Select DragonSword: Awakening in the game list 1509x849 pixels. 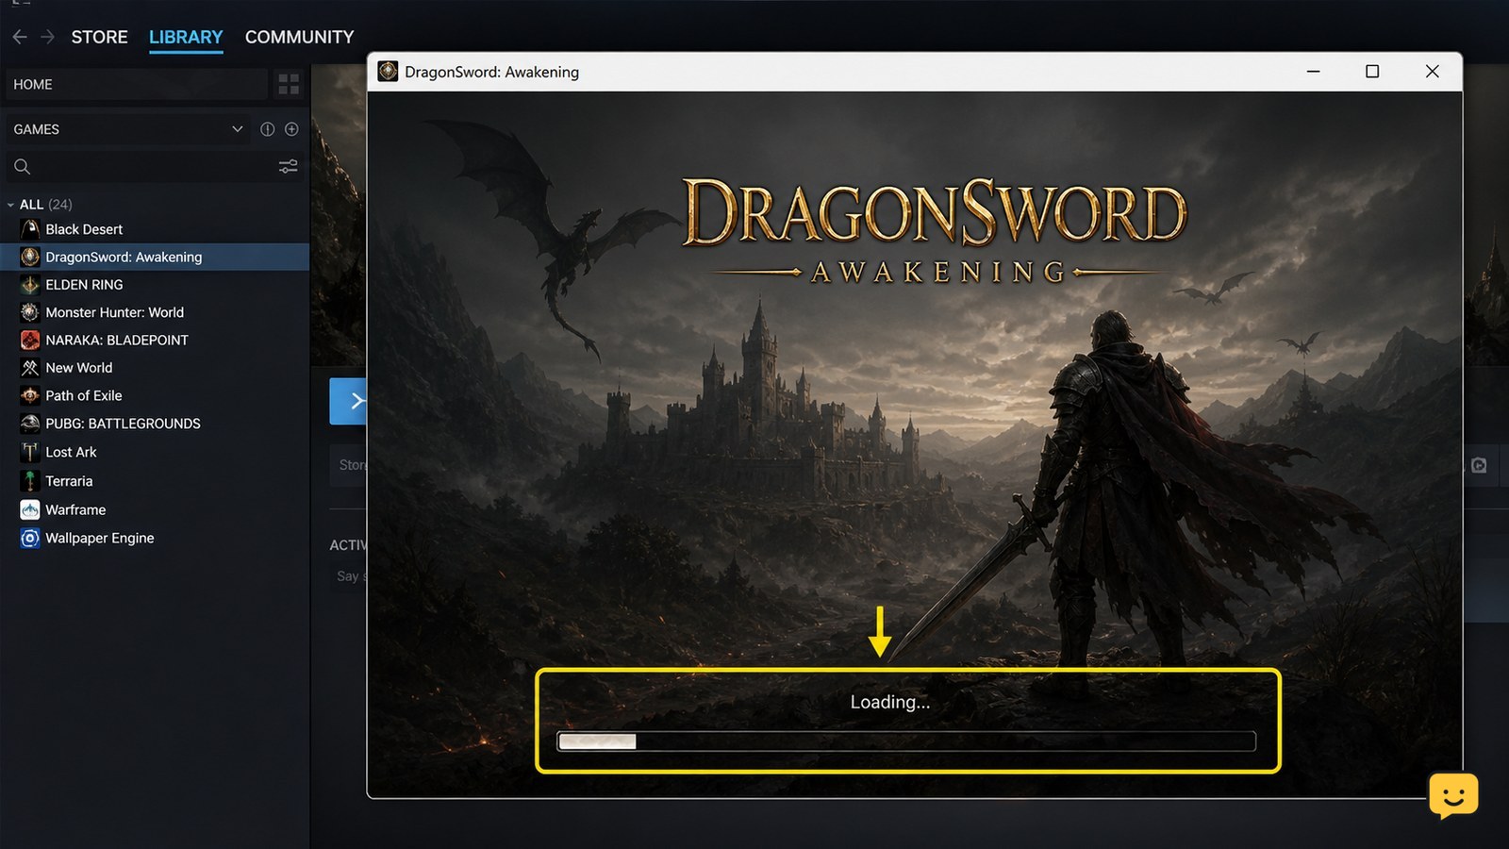click(155, 257)
